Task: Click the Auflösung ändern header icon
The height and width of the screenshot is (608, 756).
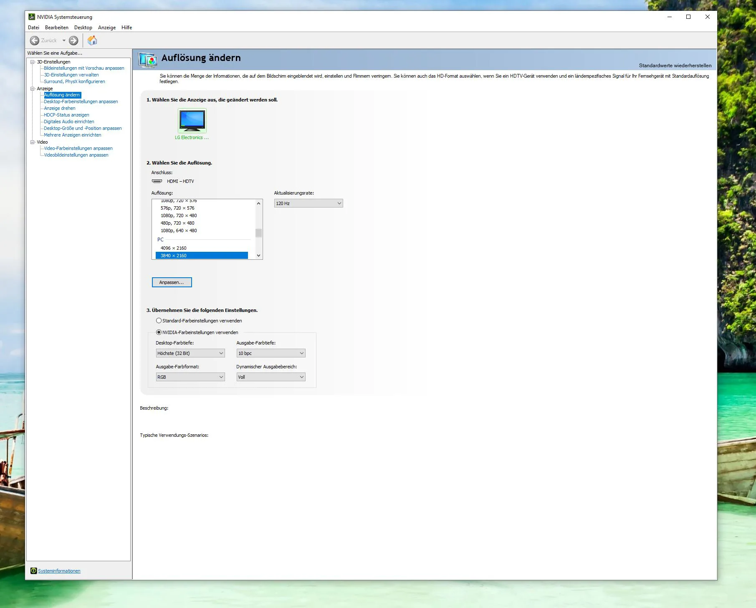Action: [x=148, y=60]
